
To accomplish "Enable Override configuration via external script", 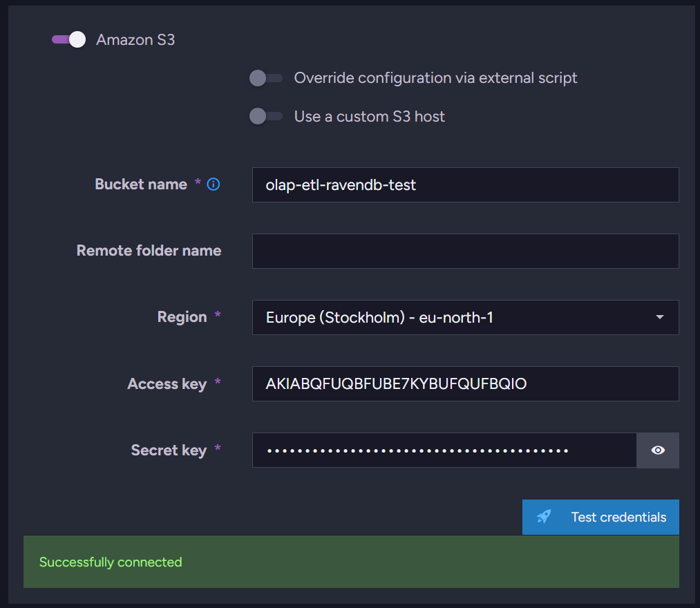I will tap(265, 78).
